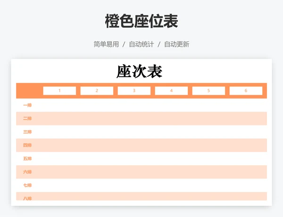Select column header cell 4
This screenshot has width=283, height=217.
tap(171, 91)
